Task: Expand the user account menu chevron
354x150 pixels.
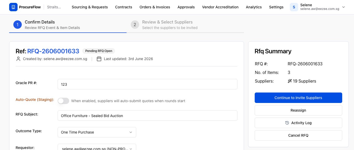Action: click(344, 7)
